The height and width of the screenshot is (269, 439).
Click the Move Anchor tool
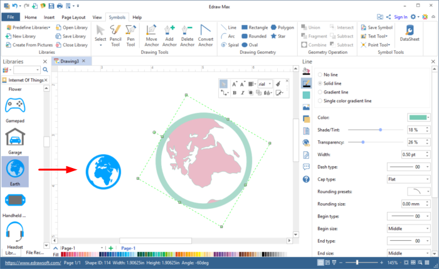[151, 36]
